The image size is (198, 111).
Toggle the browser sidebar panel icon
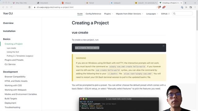coord(191,7)
